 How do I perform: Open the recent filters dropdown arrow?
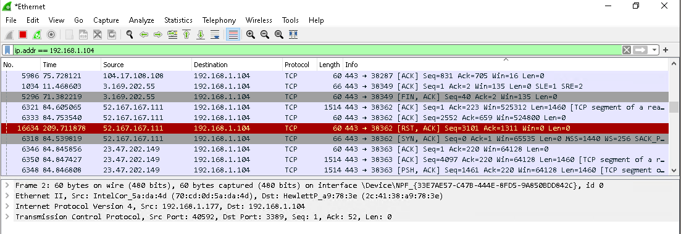coord(654,50)
